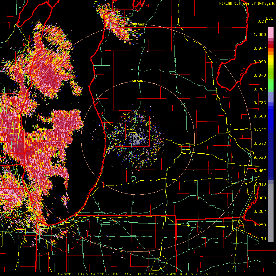Click the [CC] units label
The width and height of the screenshot is (276, 276).
point(262,21)
